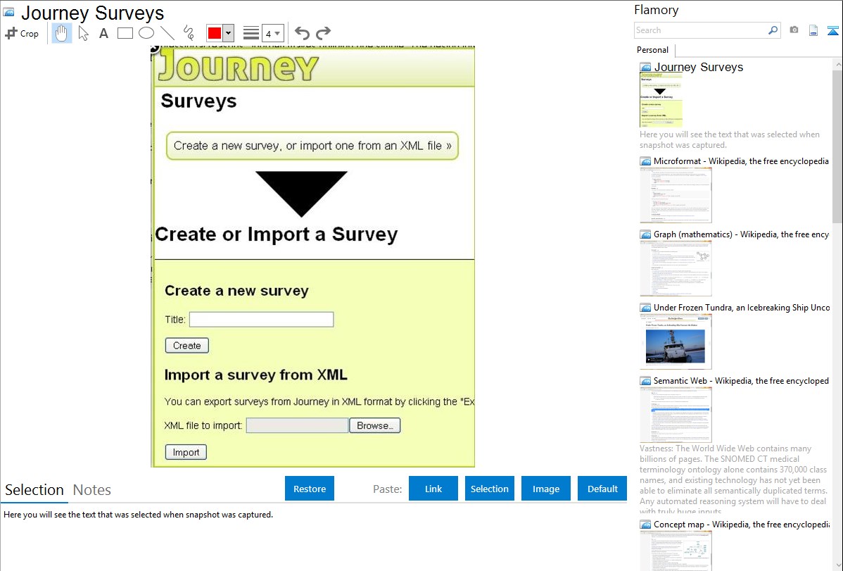Select 'Microformat - Wikipedia, the free encyclopedia' title
The image size is (843, 571).
(x=741, y=161)
